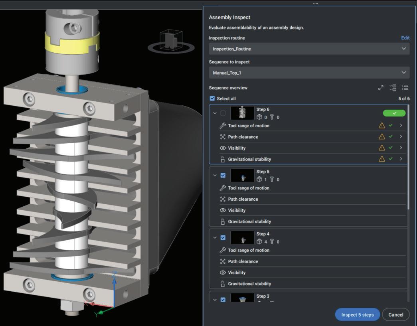The height and width of the screenshot is (326, 417).
Task: Select Step 5 Path clearance row
Action: (312, 199)
